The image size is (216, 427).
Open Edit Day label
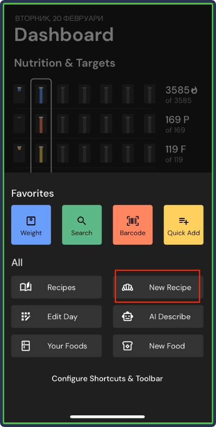pos(62,317)
